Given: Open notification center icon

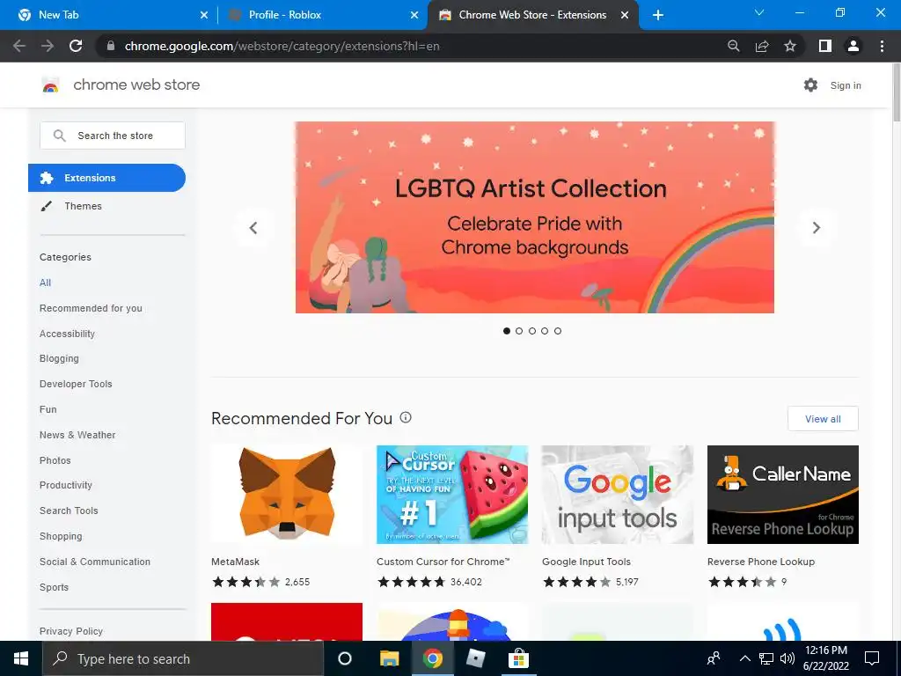Looking at the screenshot, I should click(x=872, y=658).
